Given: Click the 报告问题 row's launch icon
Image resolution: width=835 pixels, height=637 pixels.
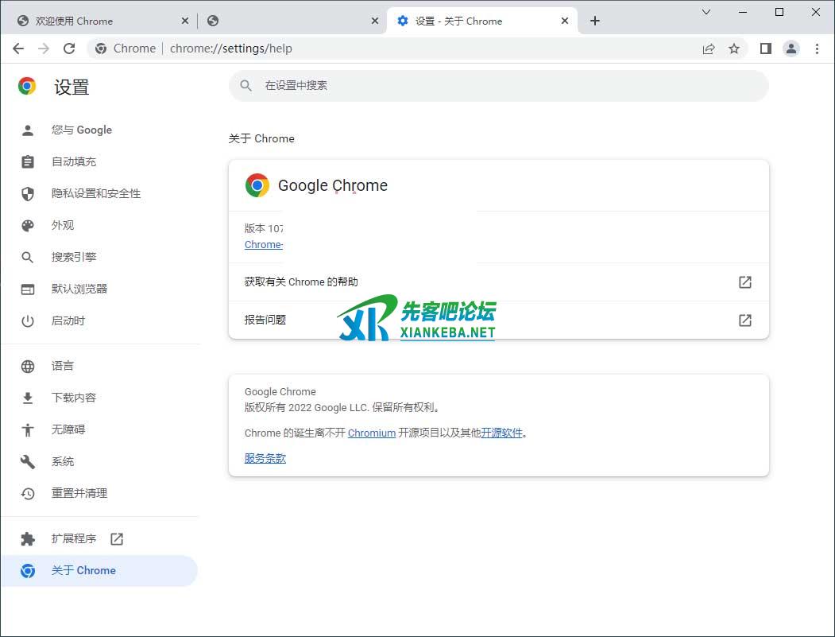Looking at the screenshot, I should tap(744, 320).
